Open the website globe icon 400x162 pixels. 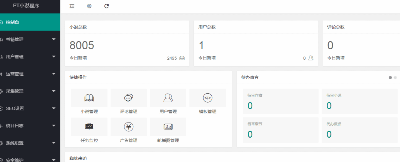click(x=89, y=6)
